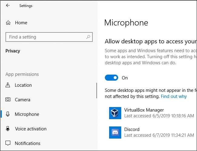197x151 pixels.
Task: Click the Voice activation icon
Action: pyautogui.click(x=8, y=129)
